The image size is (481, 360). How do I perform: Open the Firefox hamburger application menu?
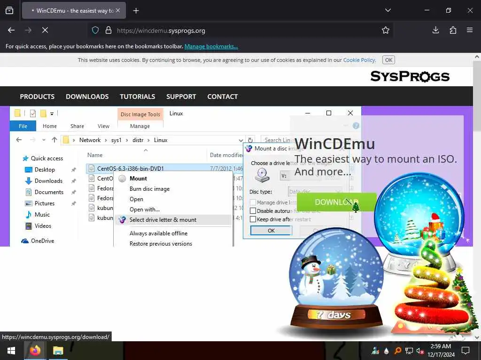[x=470, y=30]
